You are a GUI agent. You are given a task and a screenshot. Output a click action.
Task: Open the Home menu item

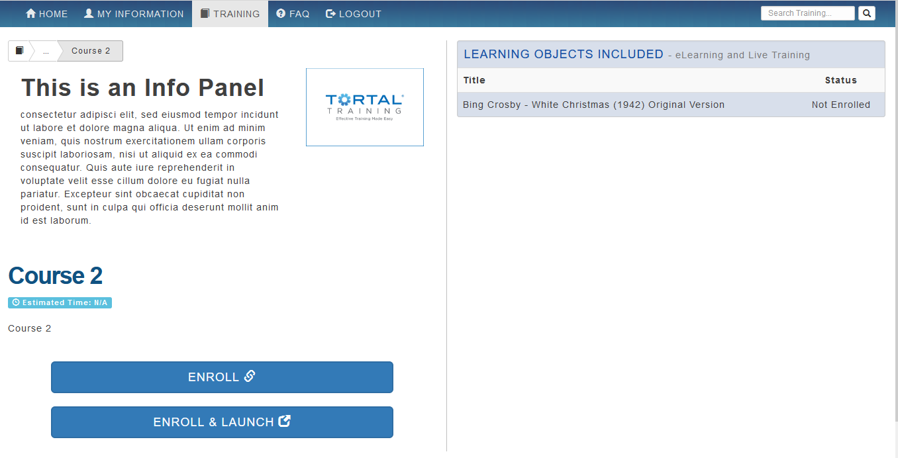(x=46, y=14)
